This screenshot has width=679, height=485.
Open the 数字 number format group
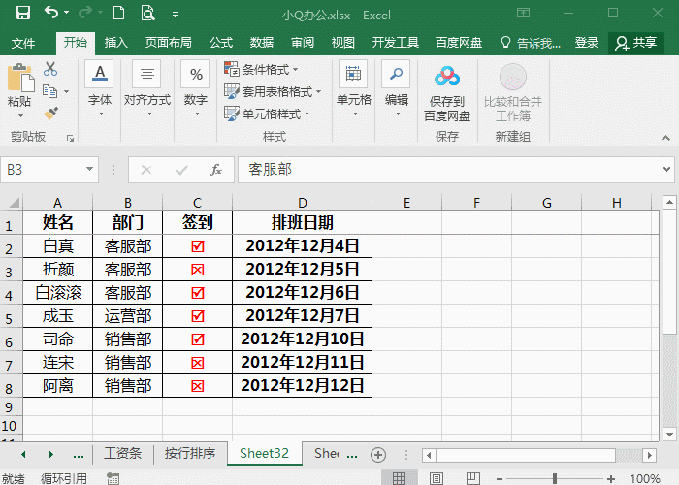click(196, 89)
